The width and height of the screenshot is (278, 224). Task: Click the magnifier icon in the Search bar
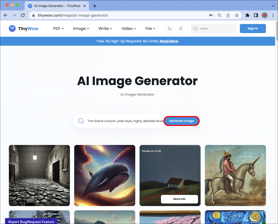[195, 29]
